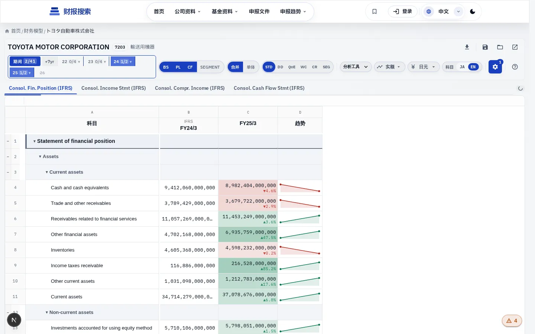Open 分析工具 dropdown
535x334 pixels.
tap(356, 67)
